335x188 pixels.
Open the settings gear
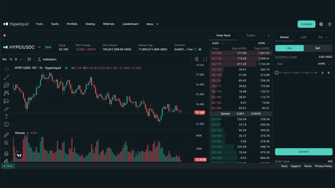pyautogui.click(x=330, y=24)
